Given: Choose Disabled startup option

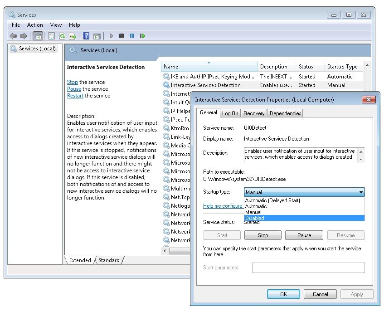Looking at the screenshot, I should [304, 218].
